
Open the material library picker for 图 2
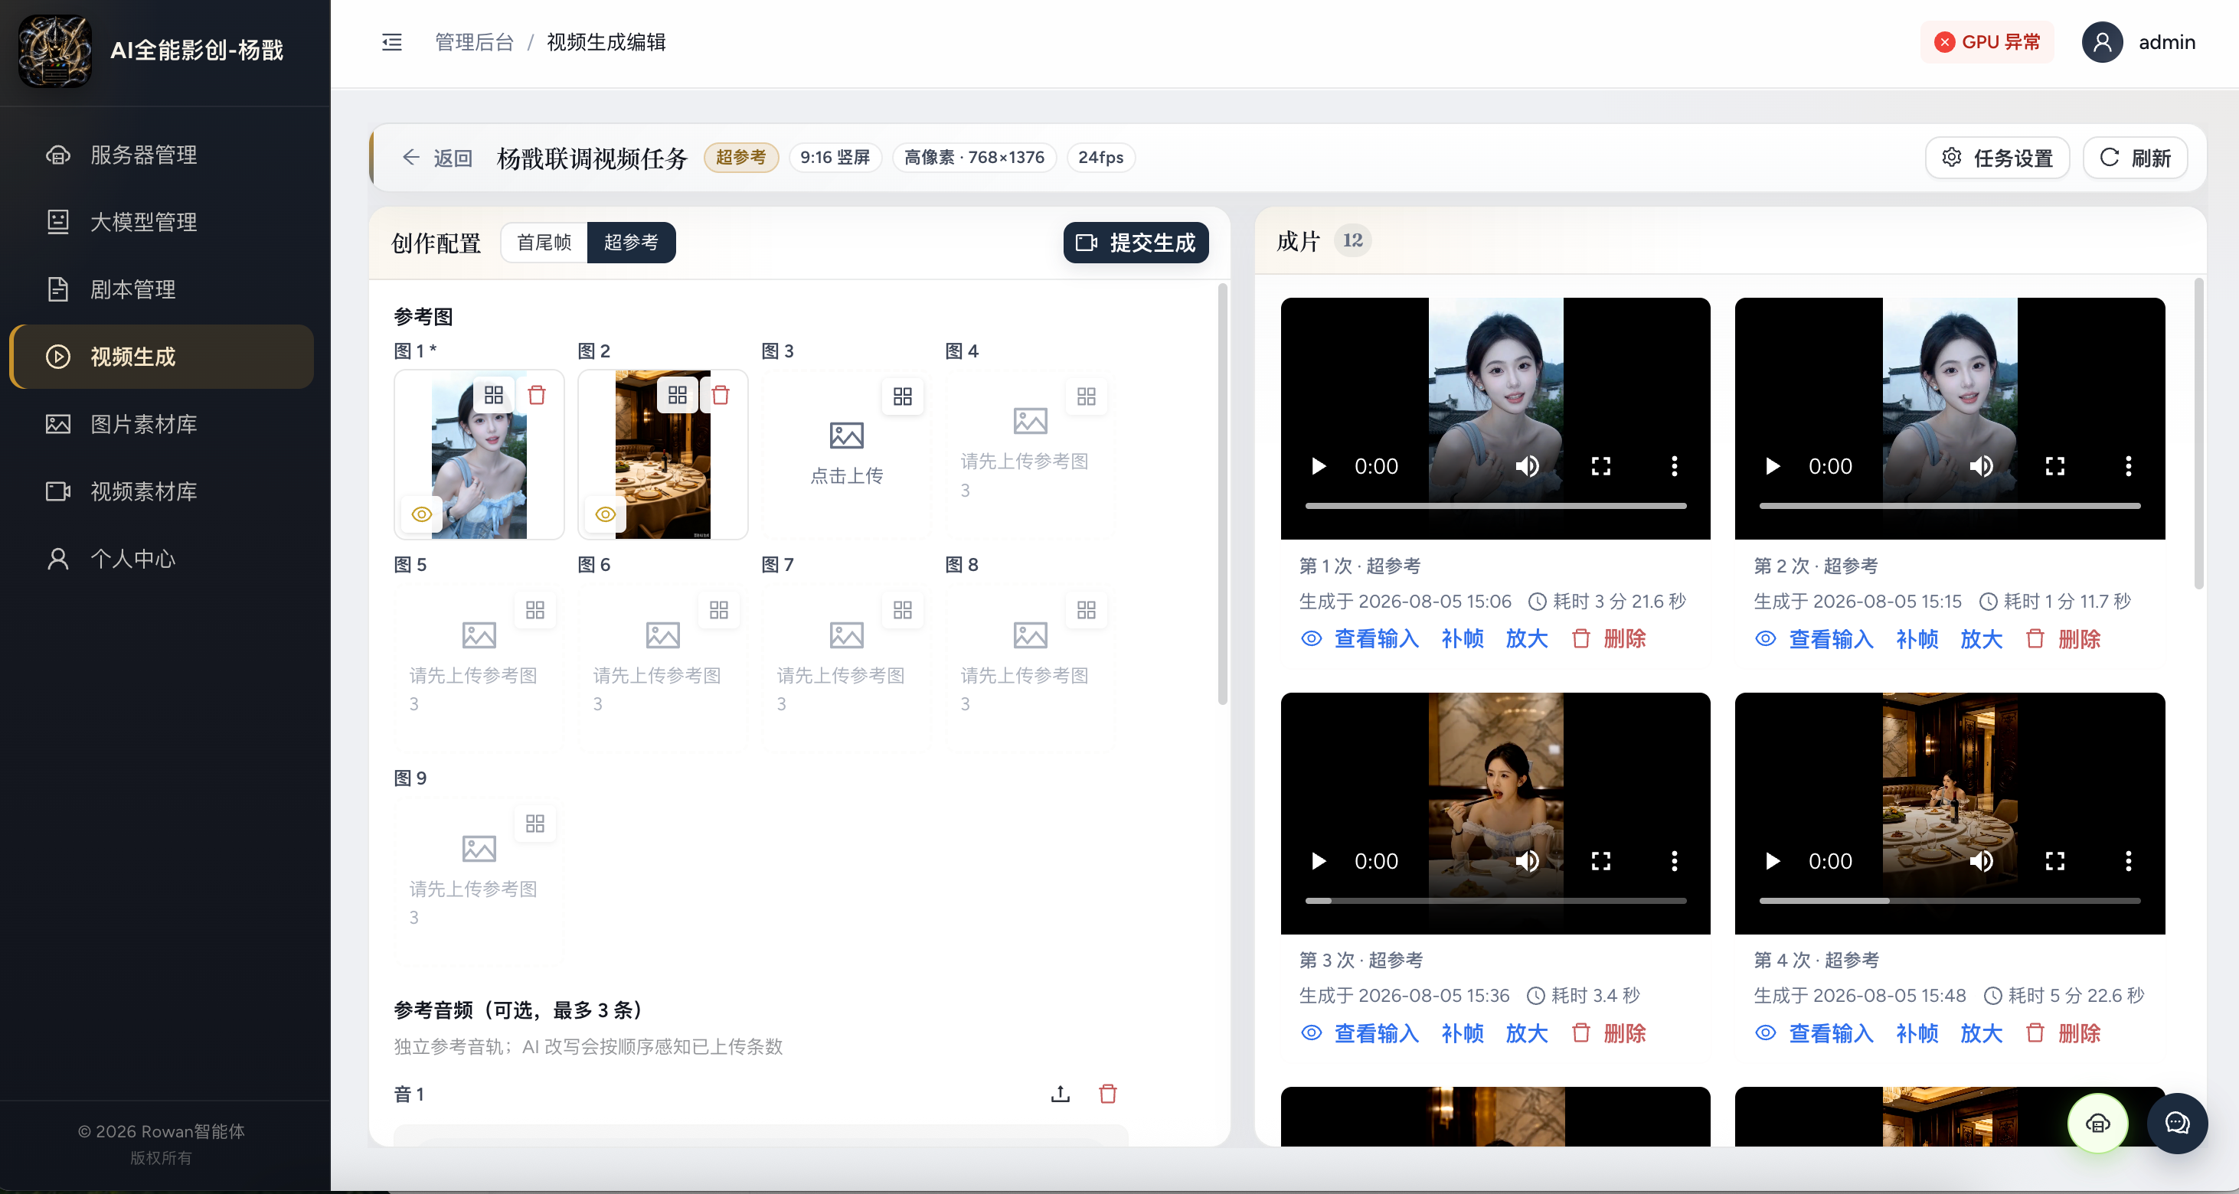click(x=678, y=396)
